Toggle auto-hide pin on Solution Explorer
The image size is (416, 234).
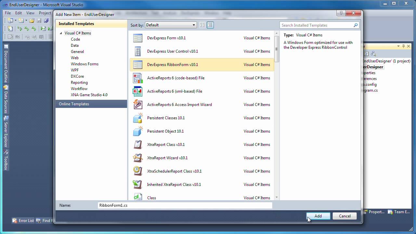[403, 46]
